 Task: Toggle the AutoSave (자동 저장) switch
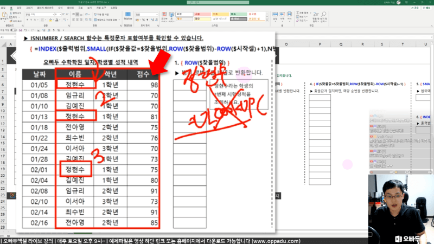(x=13, y=30)
